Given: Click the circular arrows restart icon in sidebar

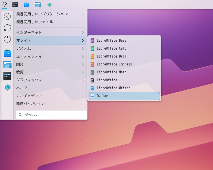Looking at the screenshot, I should click(x=7, y=28).
